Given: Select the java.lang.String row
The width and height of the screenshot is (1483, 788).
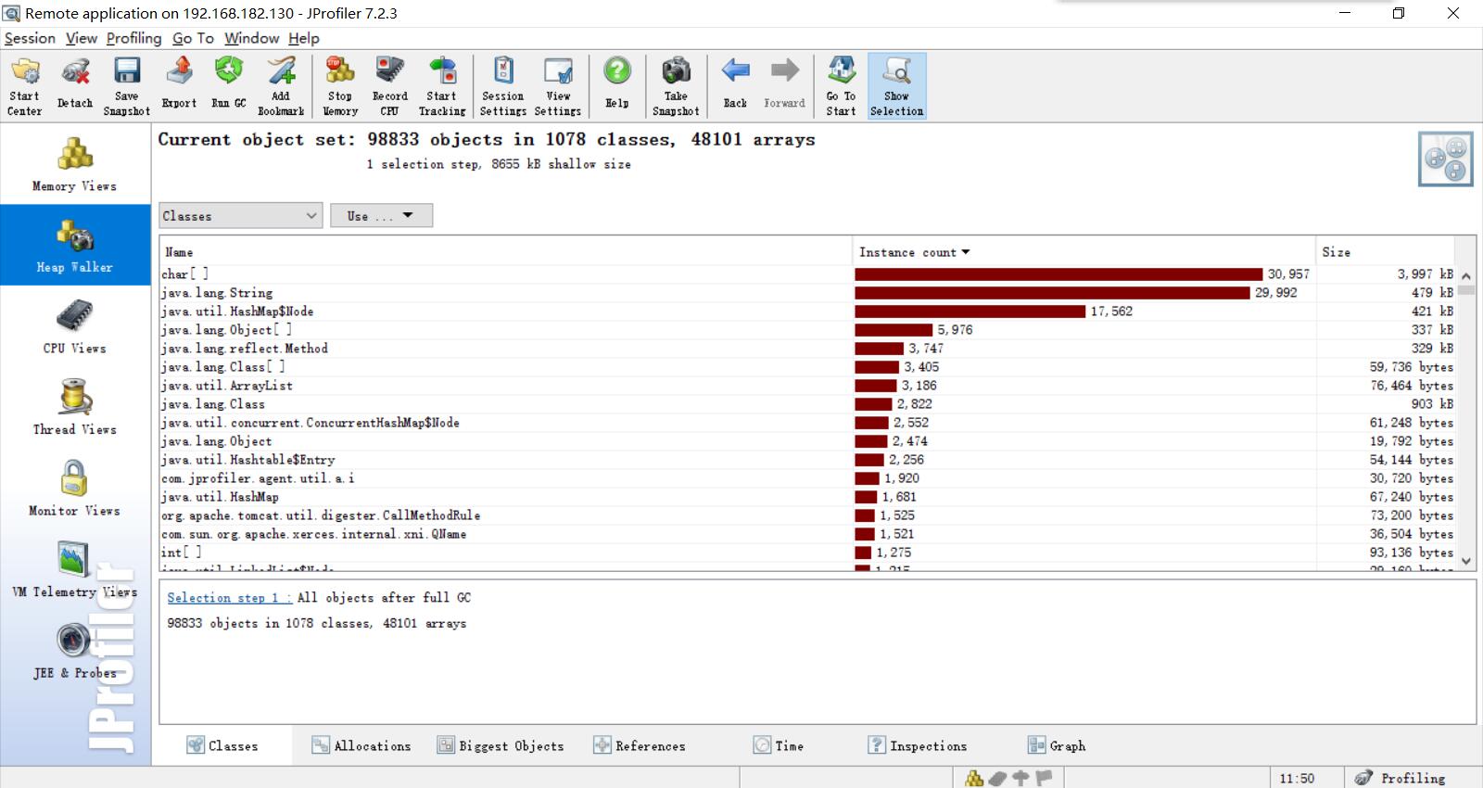Looking at the screenshot, I should point(806,292).
